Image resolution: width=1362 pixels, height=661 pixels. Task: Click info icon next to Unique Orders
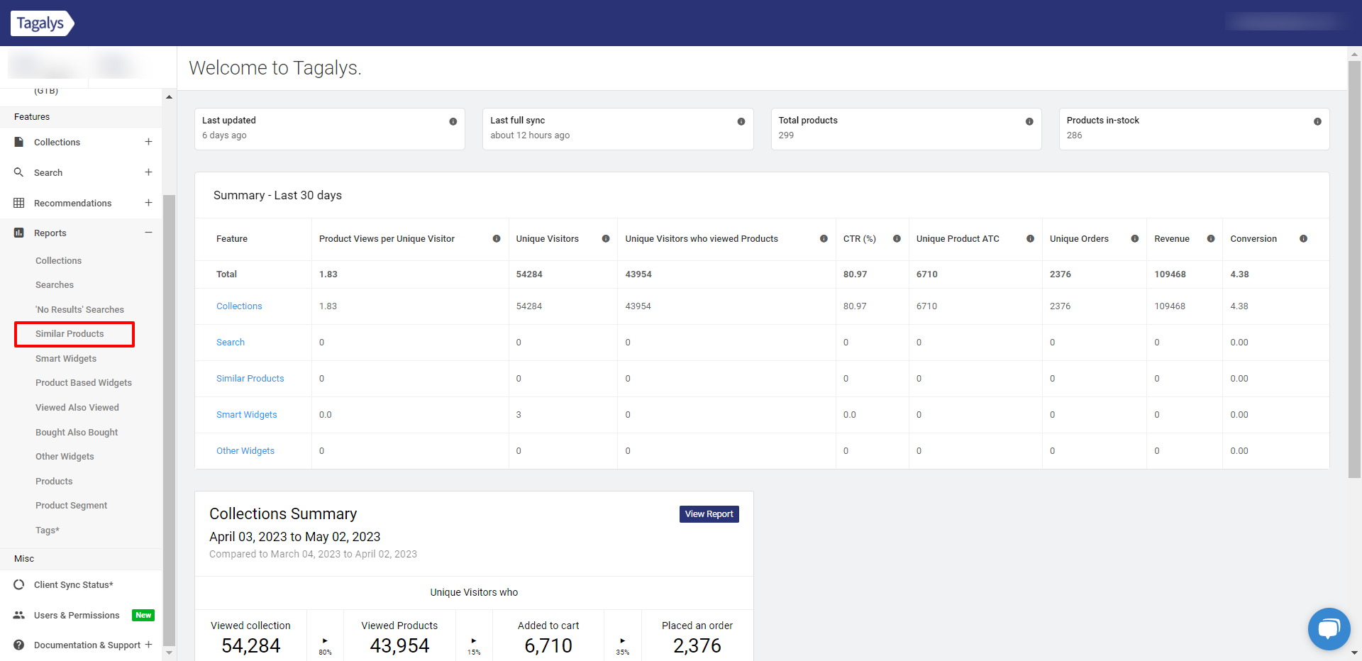[1135, 238]
